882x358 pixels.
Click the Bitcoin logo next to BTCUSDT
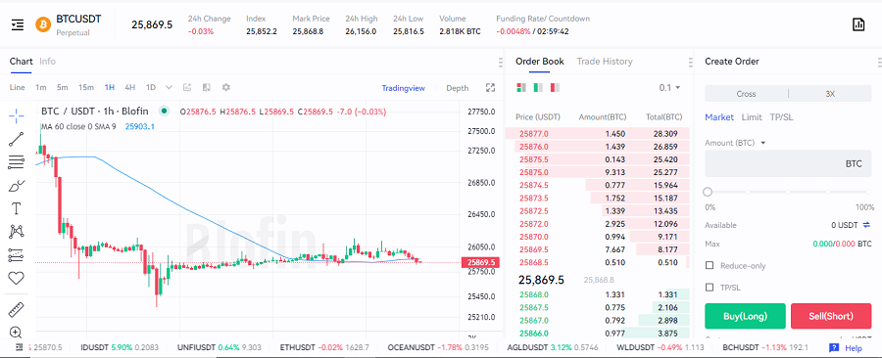tap(43, 24)
